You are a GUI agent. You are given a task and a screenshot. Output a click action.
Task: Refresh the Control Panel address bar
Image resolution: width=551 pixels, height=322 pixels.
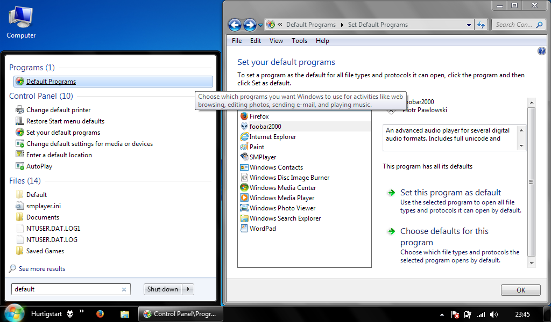click(481, 25)
